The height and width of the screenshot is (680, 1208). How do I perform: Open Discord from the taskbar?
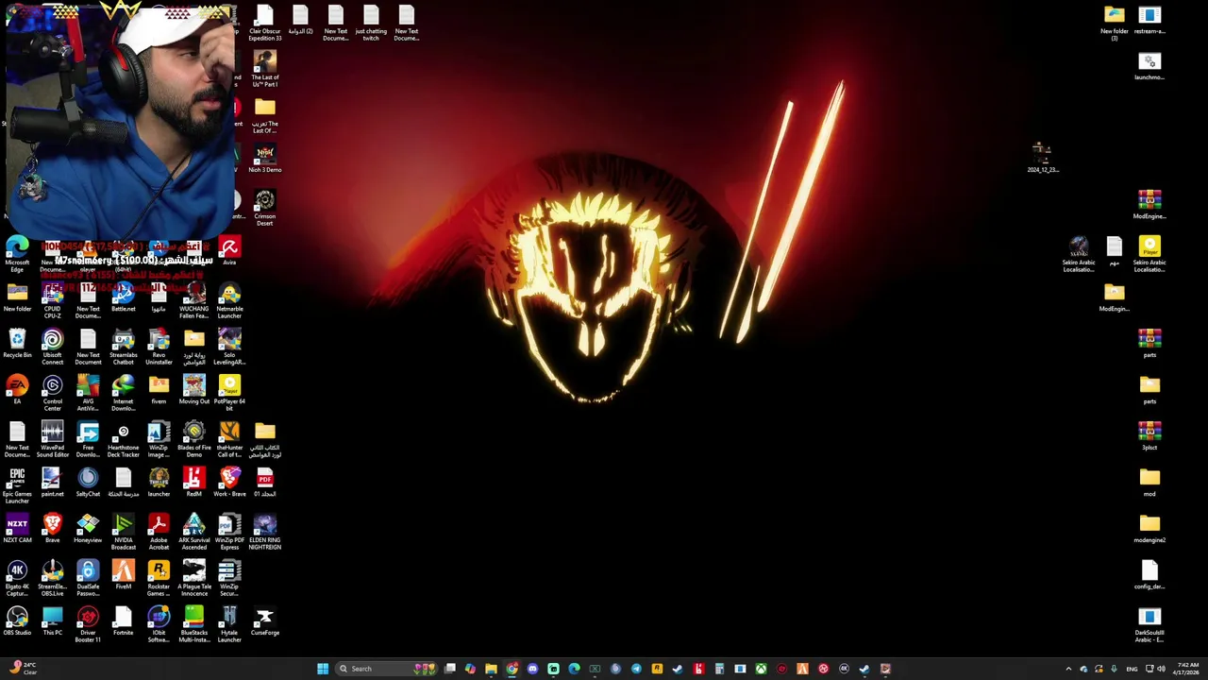tap(532, 669)
